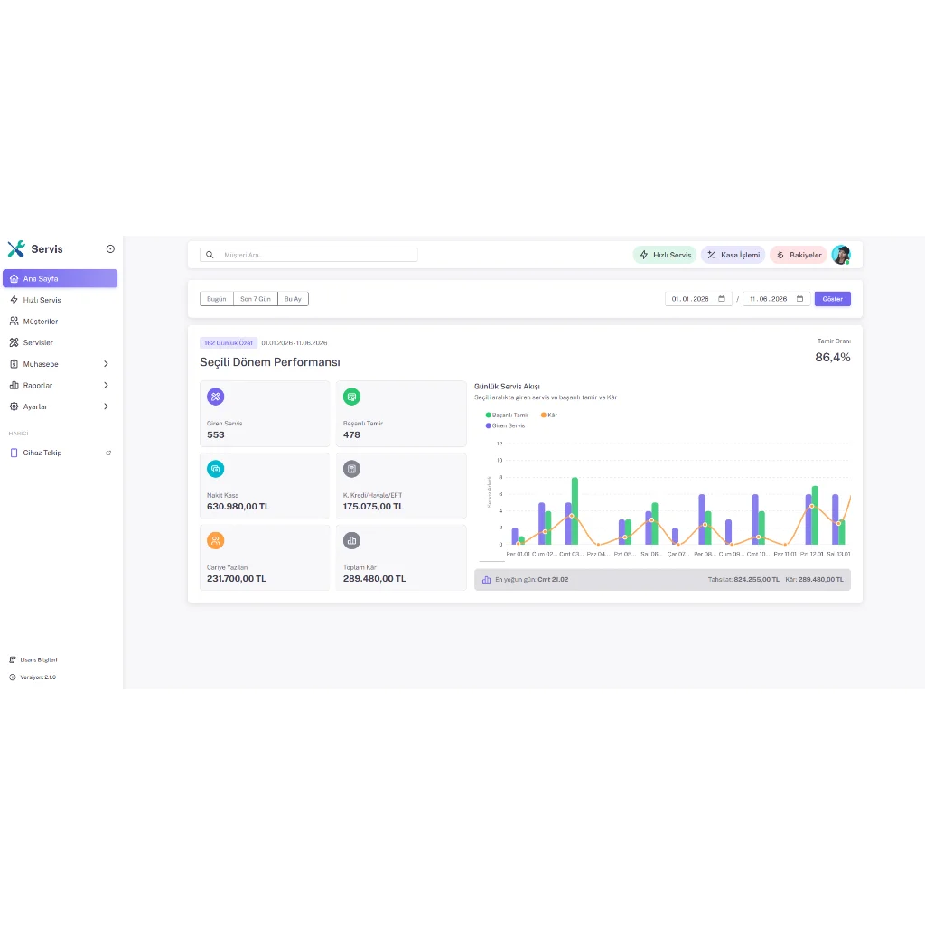Go to Müşteriler in the sidebar

(60, 322)
